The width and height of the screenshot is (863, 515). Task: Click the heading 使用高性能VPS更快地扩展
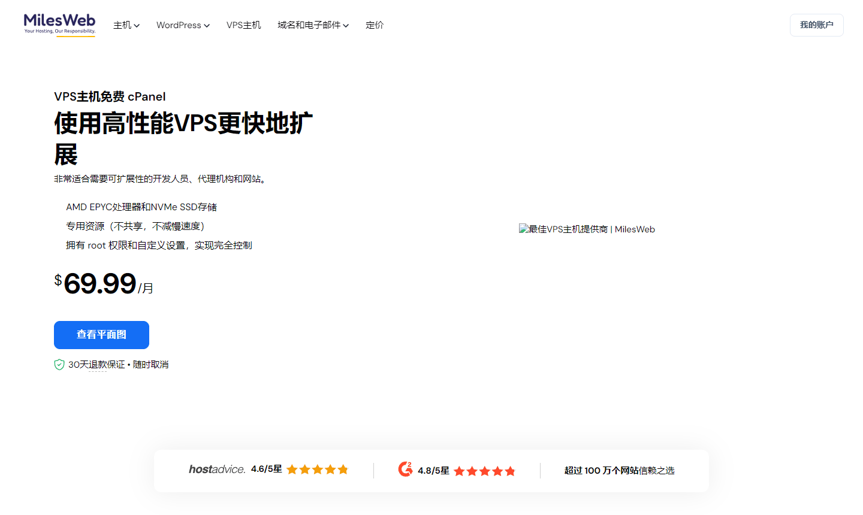(x=183, y=139)
